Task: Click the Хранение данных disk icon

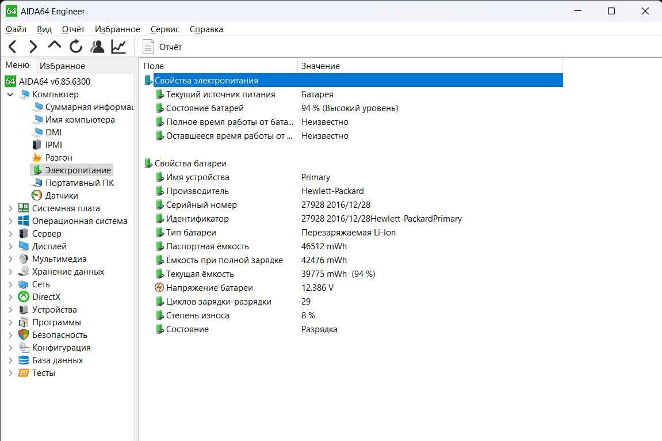Action: click(x=24, y=272)
